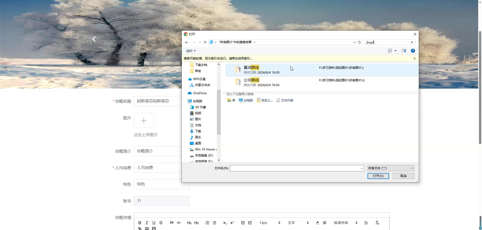Click the 打开(O) button

point(378,176)
